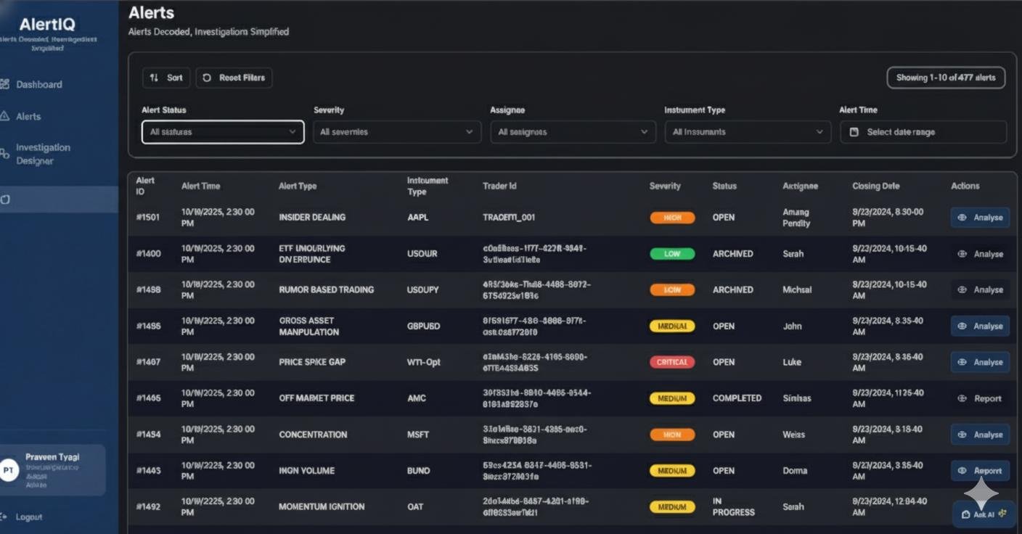
Task: Click the eye icon for GROSS ASSET MANIPULATION row
Action: tap(962, 326)
